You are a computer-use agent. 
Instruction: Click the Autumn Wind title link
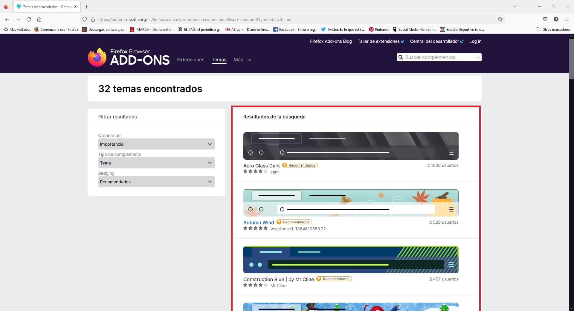pyautogui.click(x=259, y=222)
